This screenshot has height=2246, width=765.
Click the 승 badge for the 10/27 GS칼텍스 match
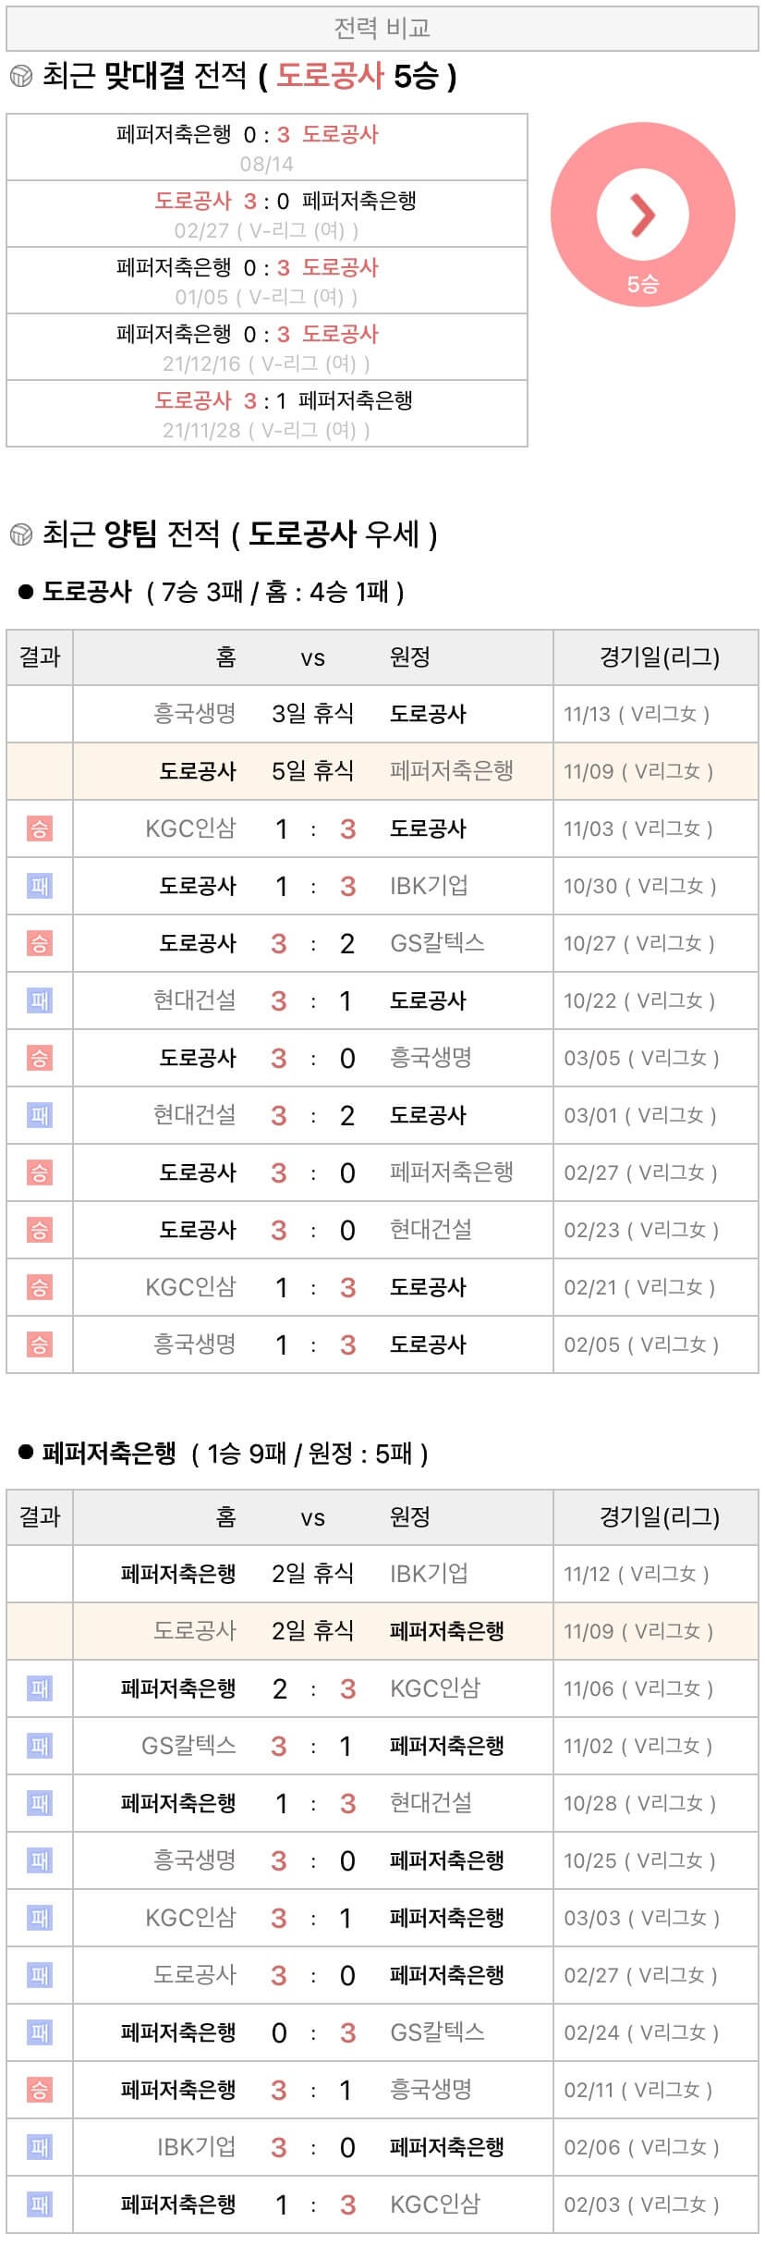click(40, 943)
